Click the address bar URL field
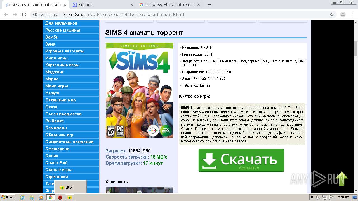This screenshot has height=201, width=358. (x=179, y=15)
